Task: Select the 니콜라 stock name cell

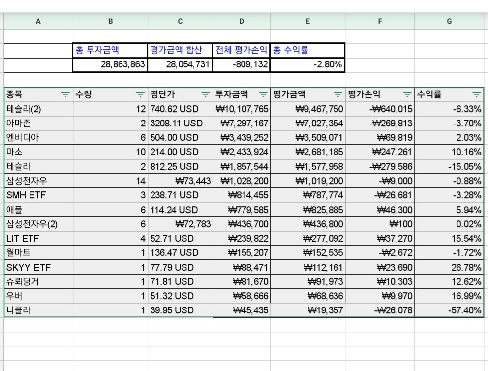Action: pyautogui.click(x=38, y=310)
